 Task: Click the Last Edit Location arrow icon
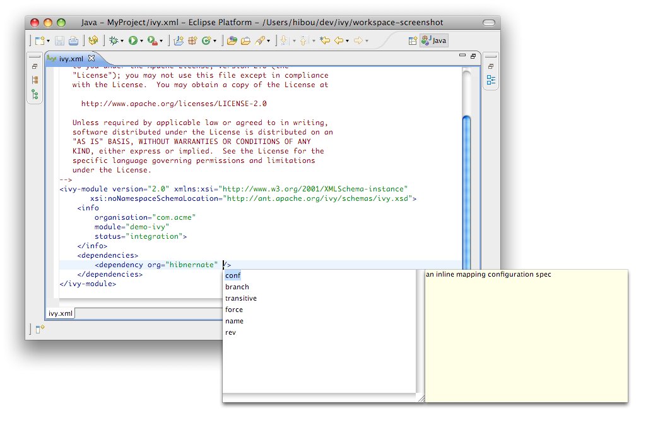(325, 41)
